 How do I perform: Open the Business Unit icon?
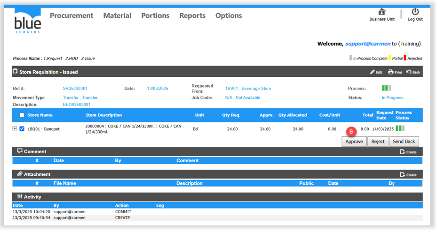pyautogui.click(x=381, y=12)
